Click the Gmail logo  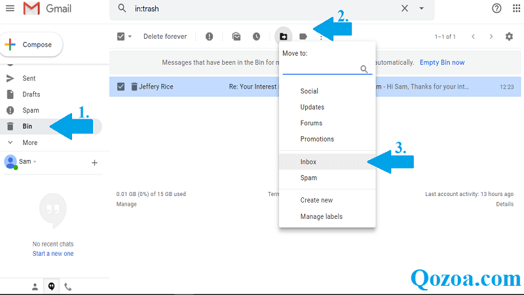47,9
